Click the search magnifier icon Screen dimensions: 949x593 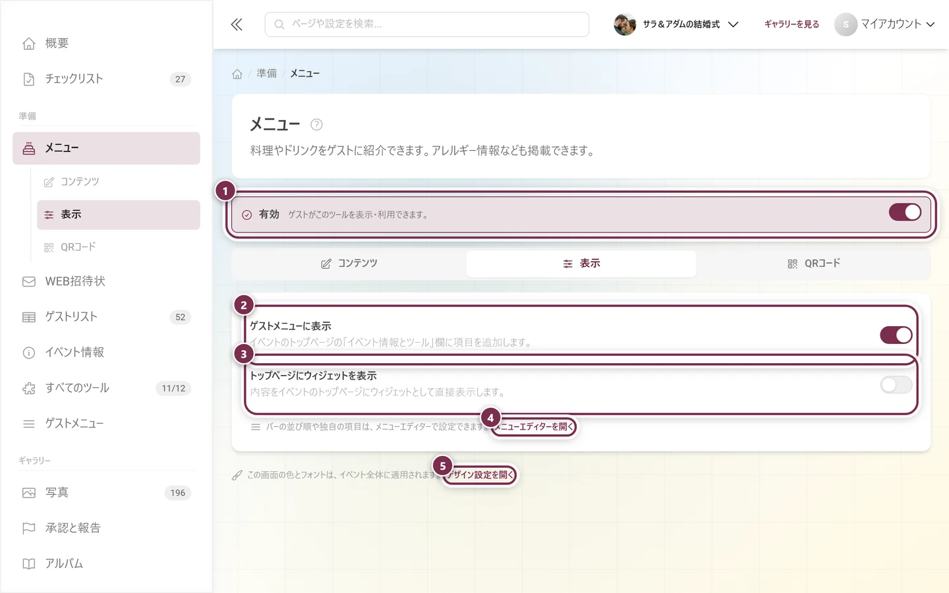tap(279, 24)
